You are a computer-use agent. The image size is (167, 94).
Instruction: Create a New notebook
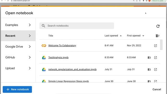[17, 89]
